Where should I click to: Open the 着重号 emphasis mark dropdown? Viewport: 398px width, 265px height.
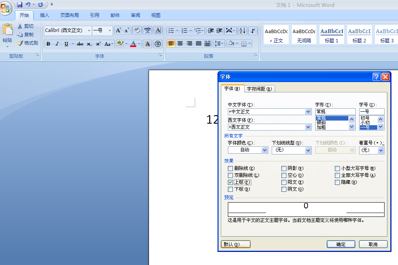click(381, 151)
